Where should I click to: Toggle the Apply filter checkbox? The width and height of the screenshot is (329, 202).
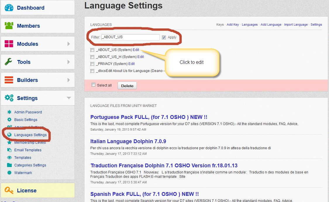pyautogui.click(x=164, y=37)
